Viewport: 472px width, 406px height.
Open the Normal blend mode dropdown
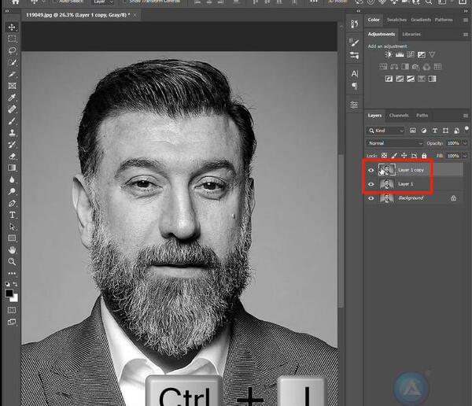(x=395, y=143)
